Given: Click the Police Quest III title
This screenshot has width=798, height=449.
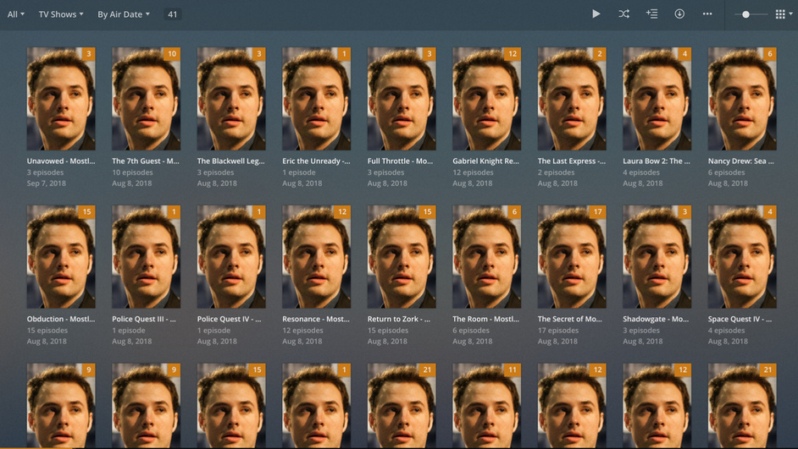Looking at the screenshot, I should click(144, 319).
